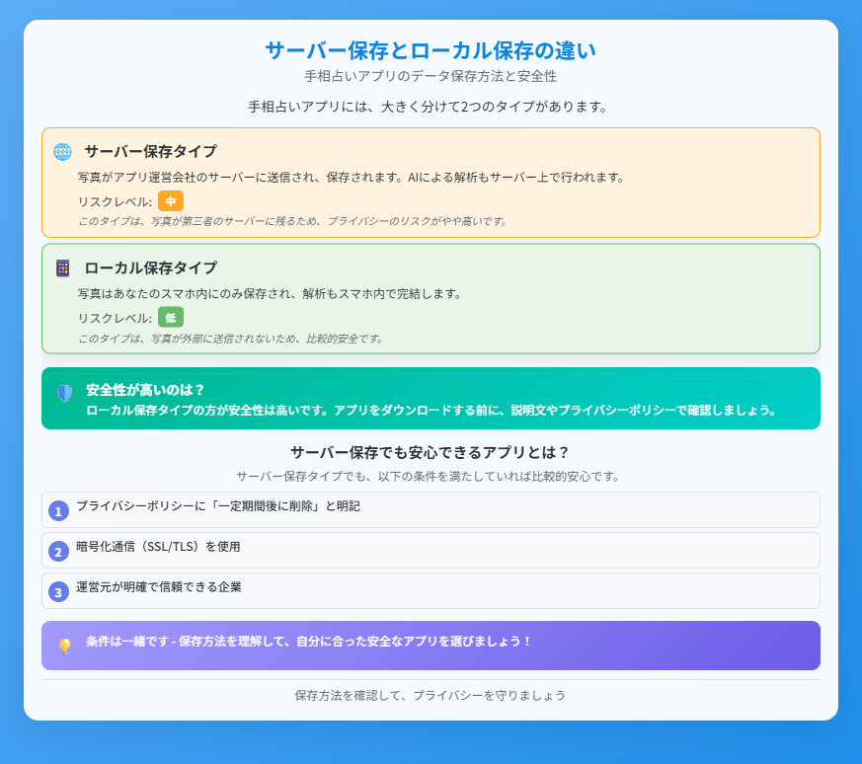
Task: Click the calculator icon beside ローカル保存タイプ
Action: [63, 267]
